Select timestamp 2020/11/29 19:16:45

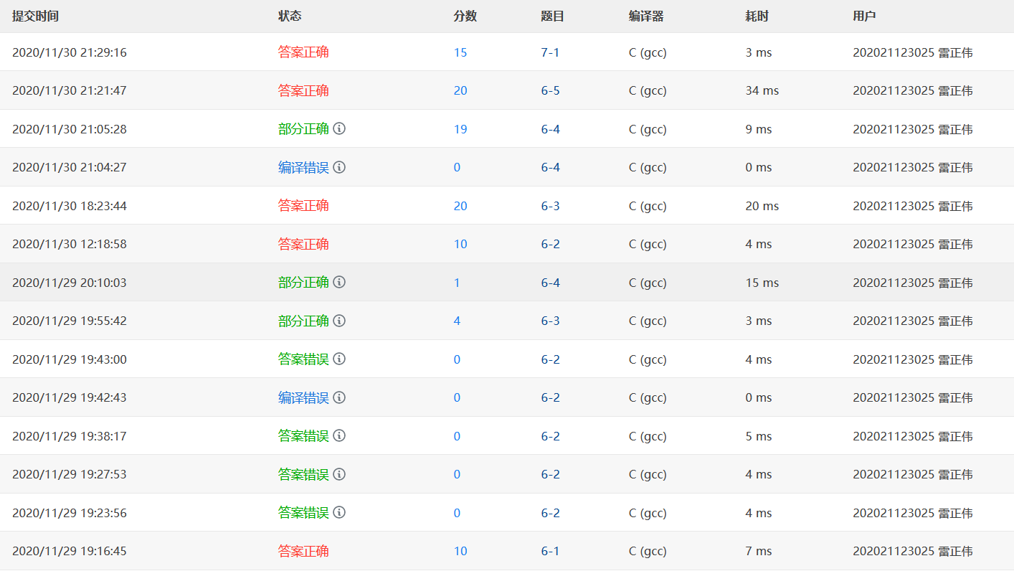(x=70, y=551)
